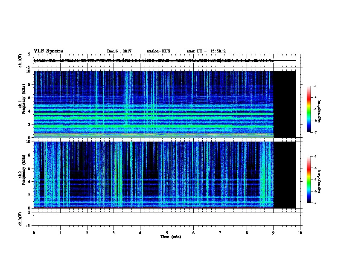Click the "Time (min)" x-axis label
This screenshot has height=261, width=338.
tap(171, 237)
